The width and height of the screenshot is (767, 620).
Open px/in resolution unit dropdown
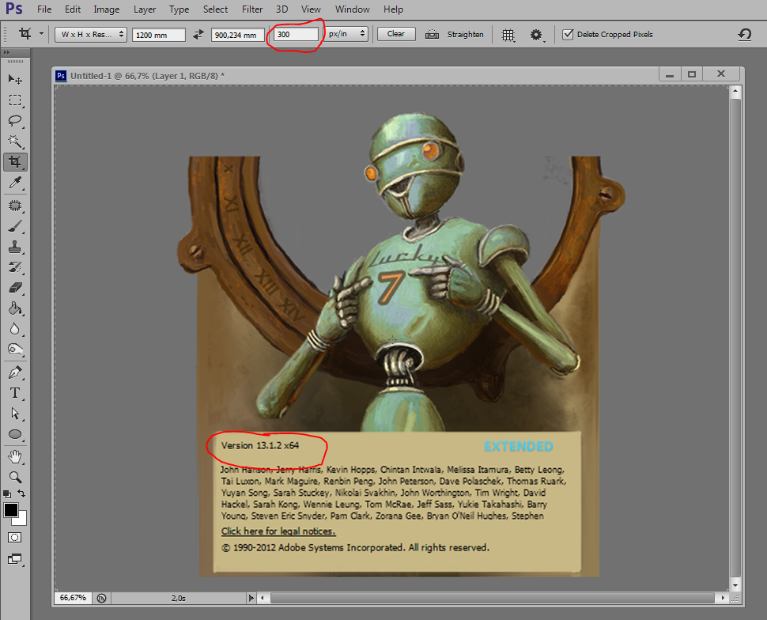click(346, 34)
